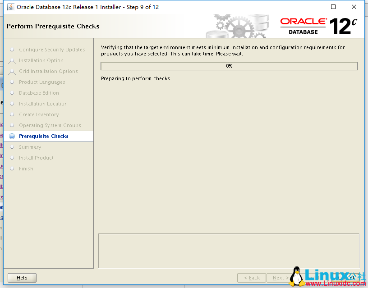This screenshot has width=368, height=288.
Task: Click the Summary step circle icon
Action: [13, 147]
